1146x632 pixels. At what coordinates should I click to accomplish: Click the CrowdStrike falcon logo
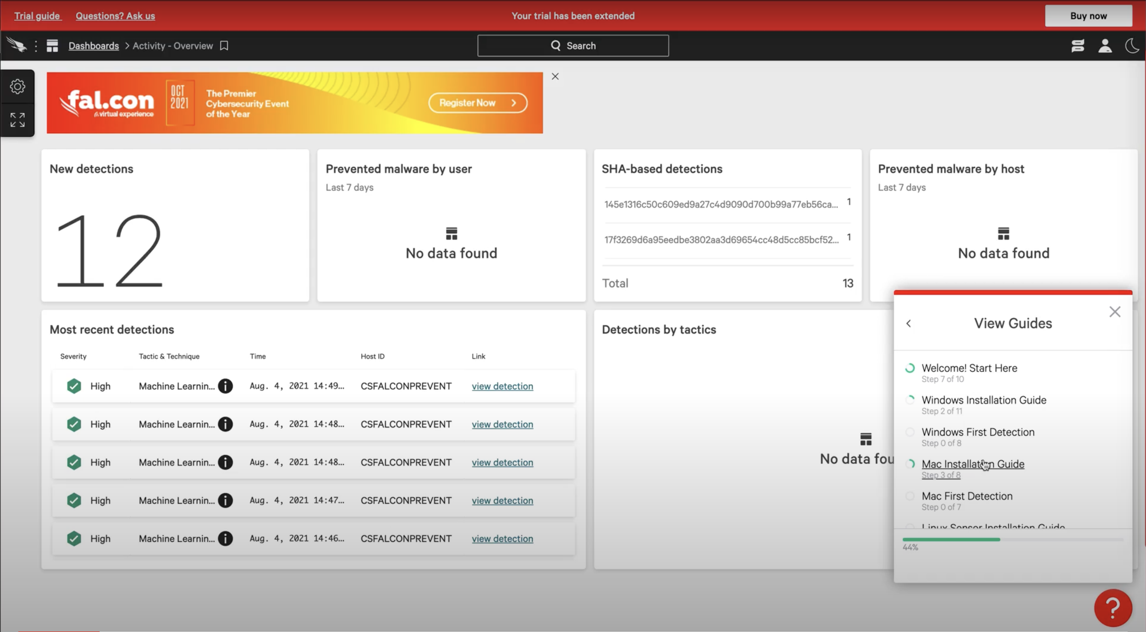click(17, 45)
